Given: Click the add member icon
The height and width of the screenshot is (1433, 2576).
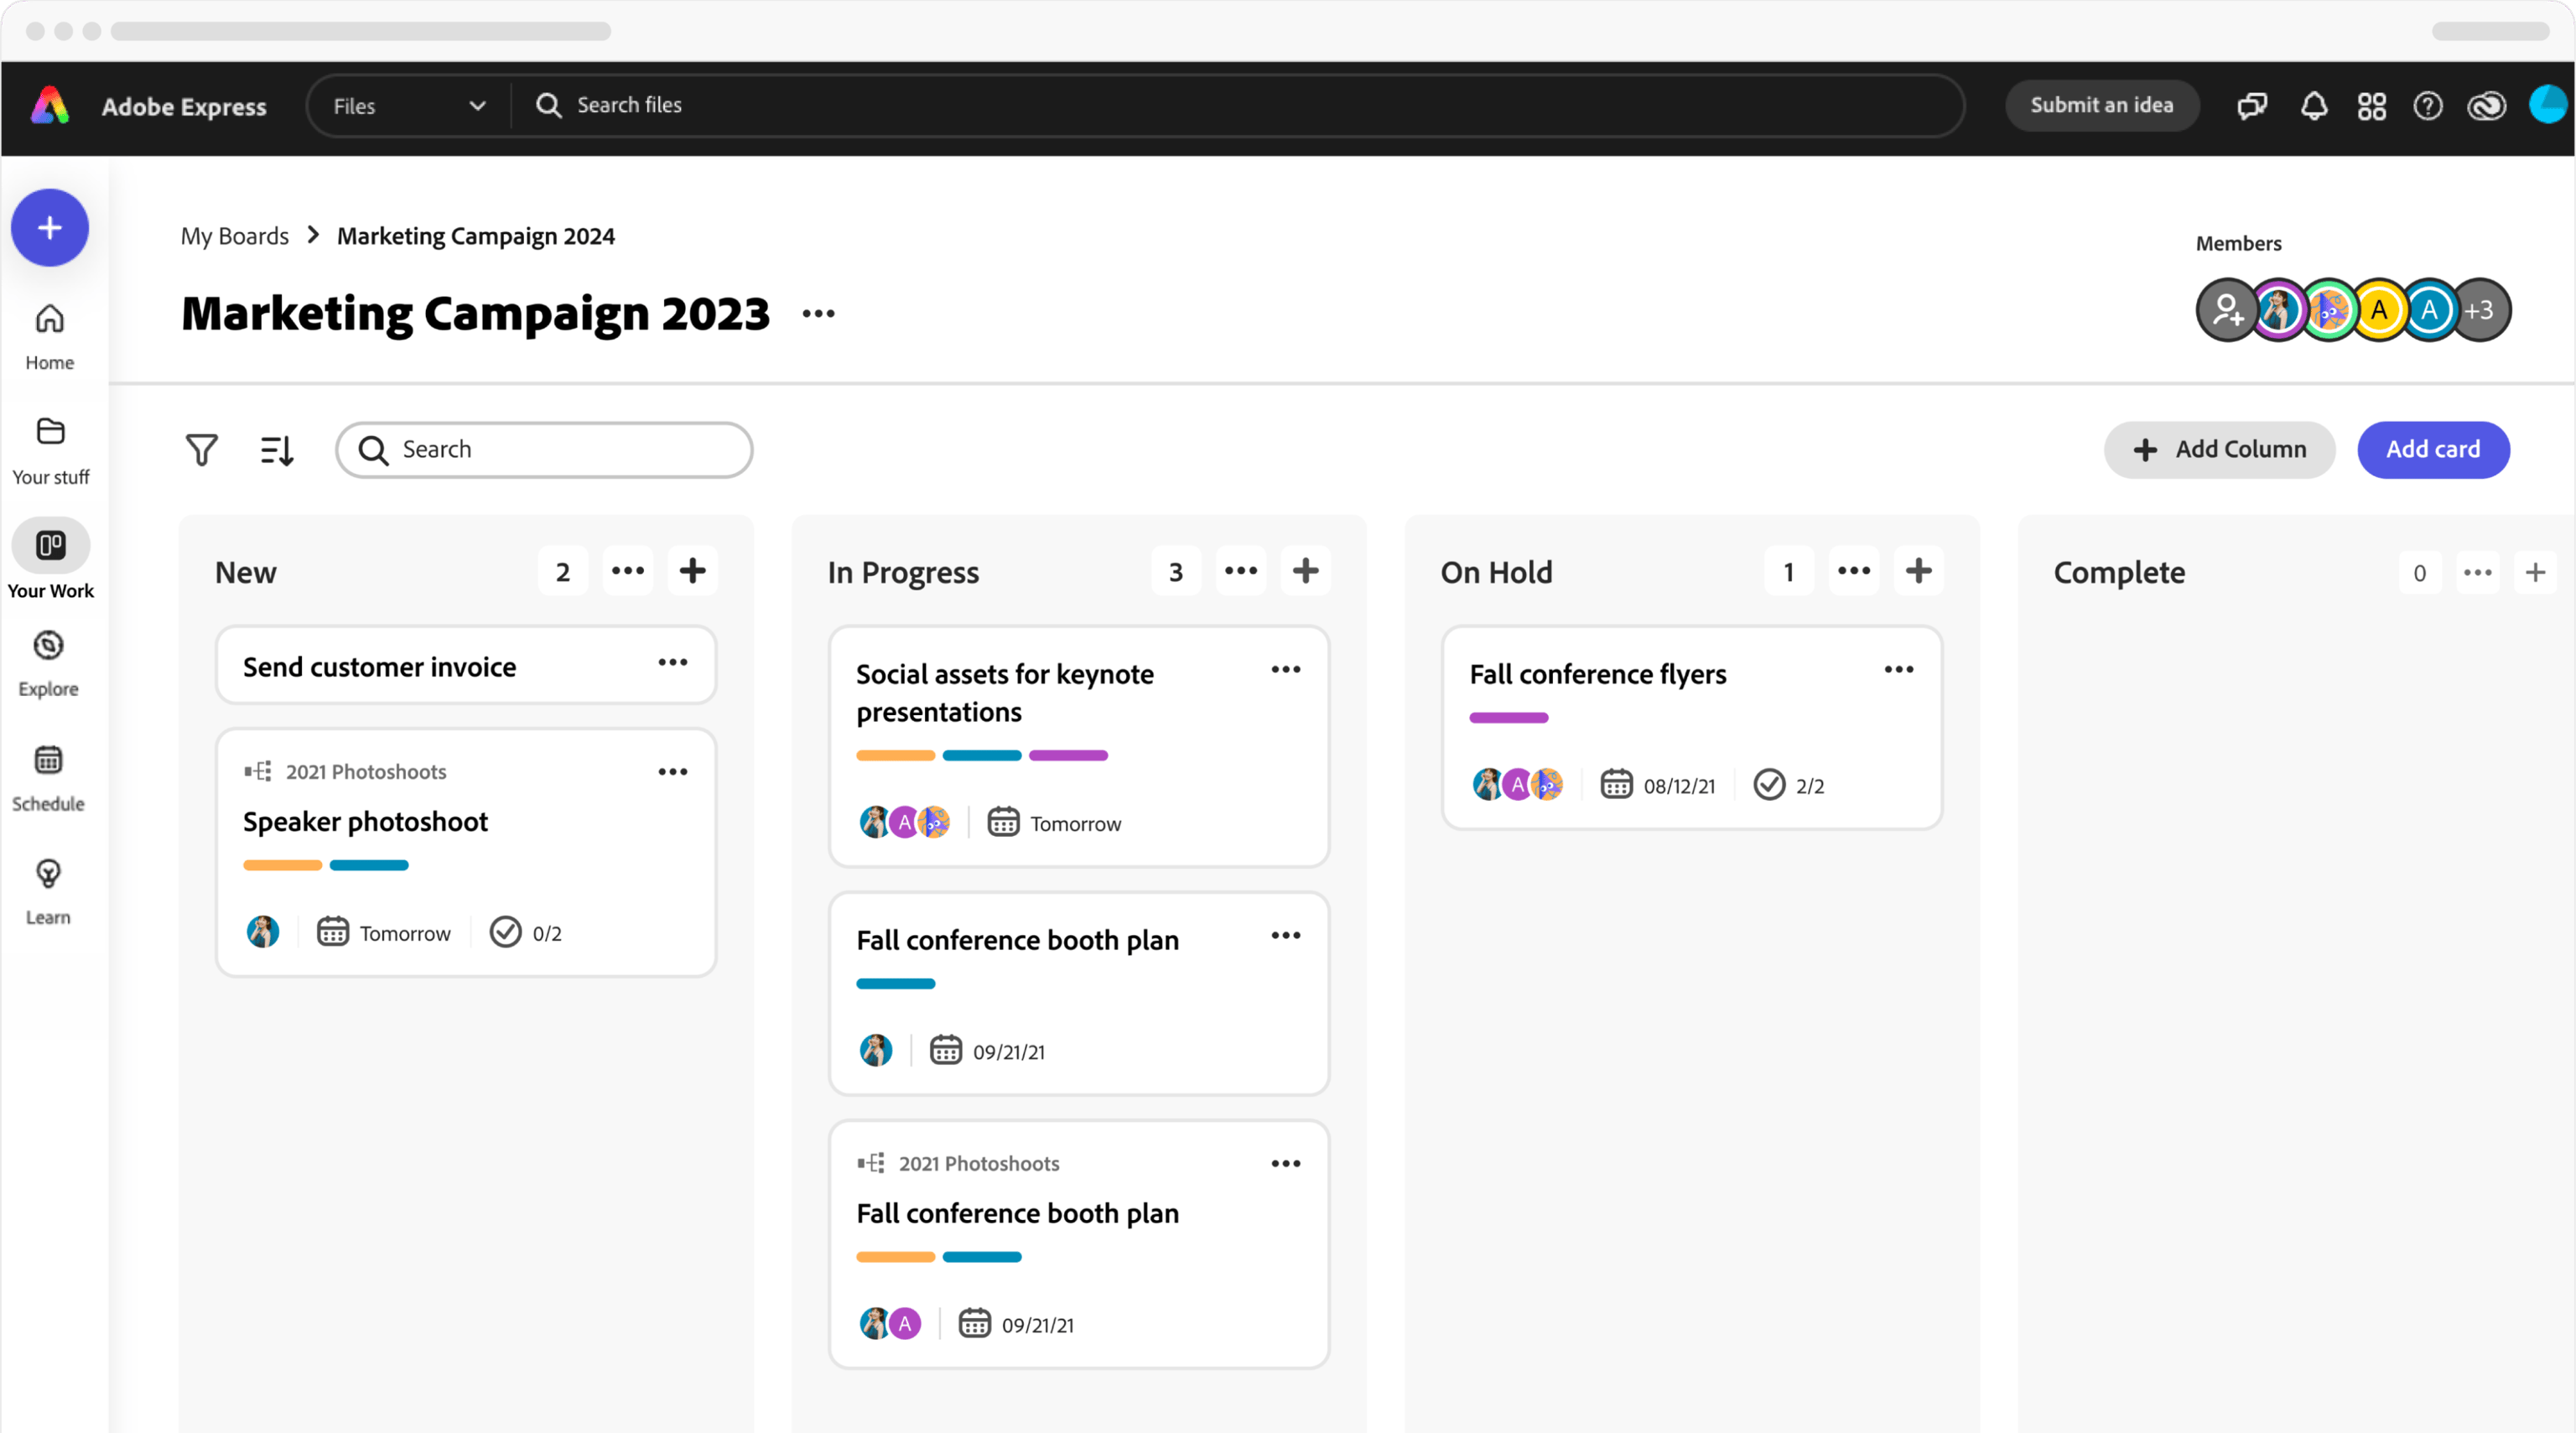Looking at the screenshot, I should click(2227, 310).
